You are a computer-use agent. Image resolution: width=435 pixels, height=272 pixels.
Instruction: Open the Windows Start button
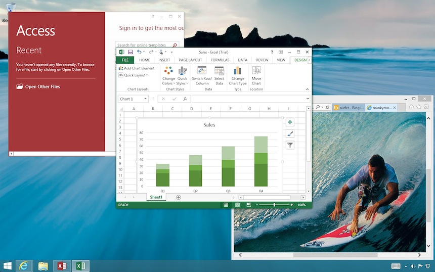(8, 266)
